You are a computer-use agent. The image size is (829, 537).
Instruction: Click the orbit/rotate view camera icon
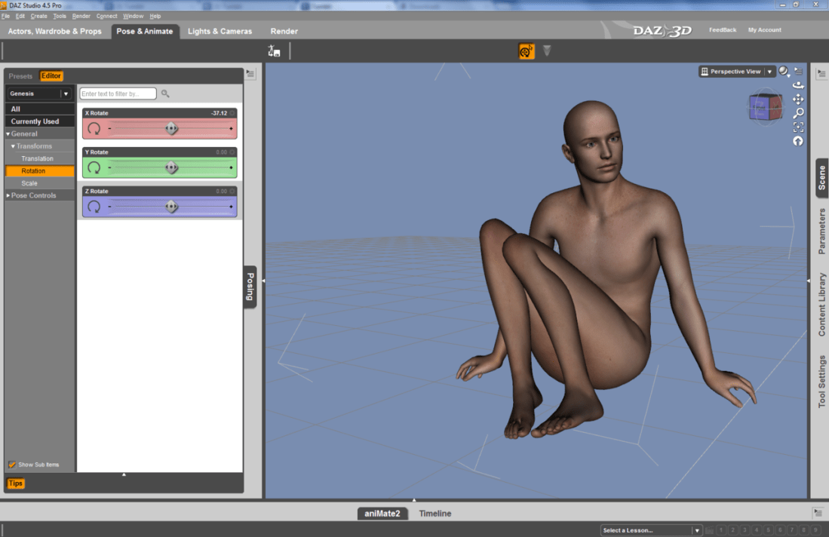(x=798, y=85)
